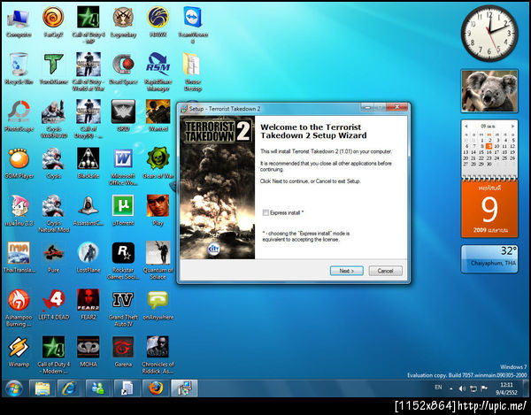Select the setup installer taskbar button
Viewport: 531px width, 415px height.
pos(184,388)
